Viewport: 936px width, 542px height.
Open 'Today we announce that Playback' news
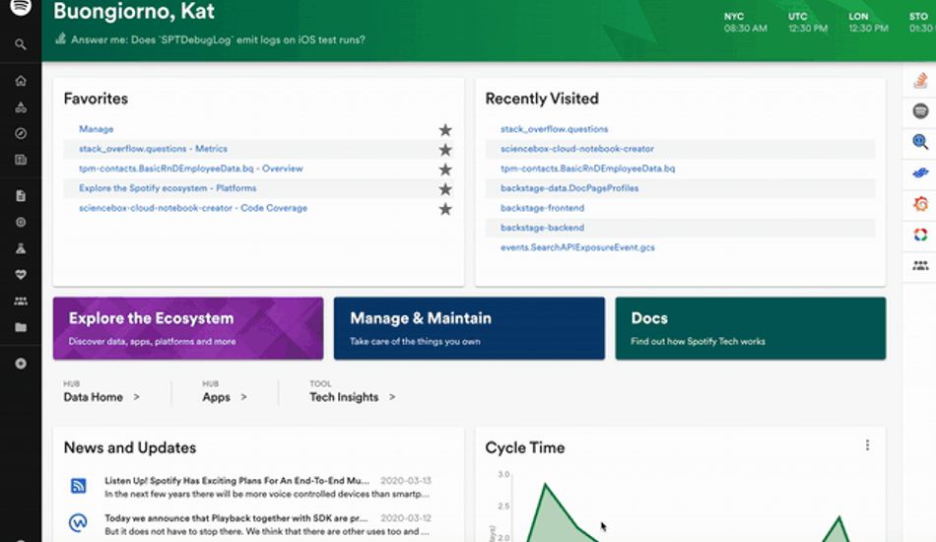pos(235,518)
